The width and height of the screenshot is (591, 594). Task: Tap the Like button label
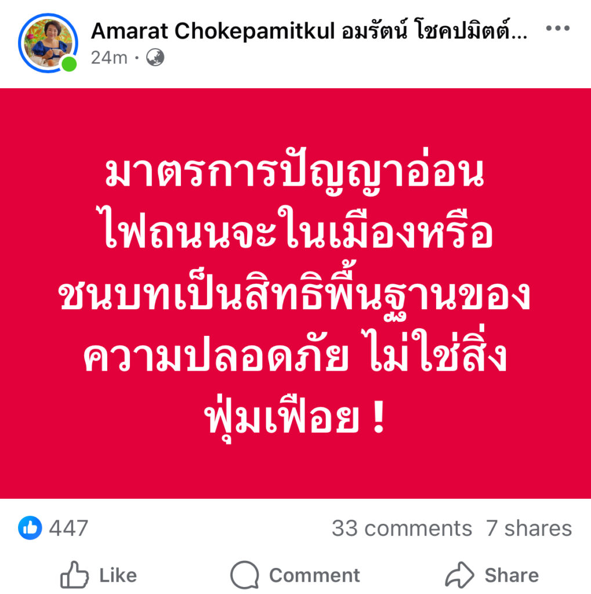click(x=118, y=575)
